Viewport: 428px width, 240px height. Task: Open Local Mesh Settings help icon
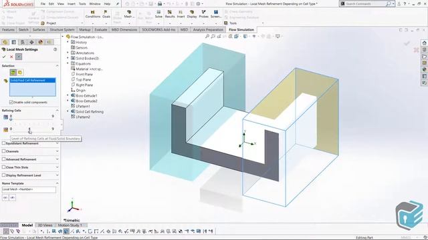pos(55,49)
